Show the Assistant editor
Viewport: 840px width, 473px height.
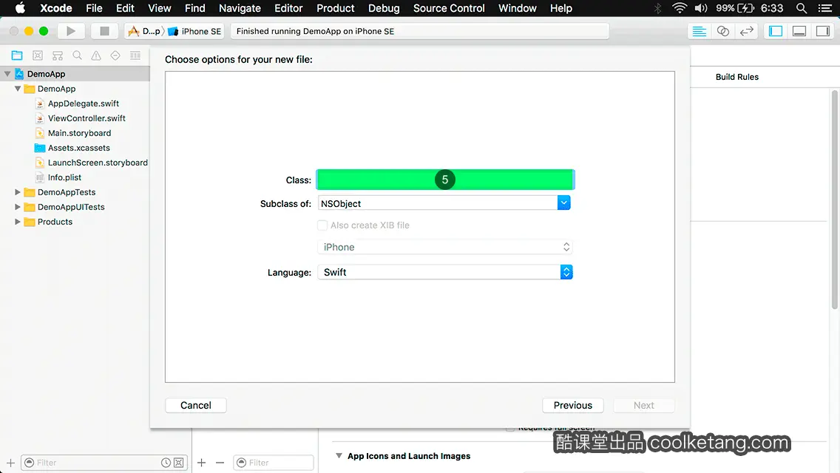coord(722,31)
